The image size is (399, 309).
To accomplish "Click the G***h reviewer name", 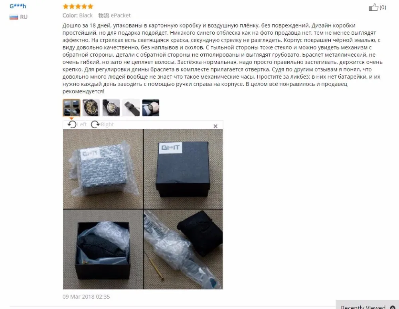I will tap(18, 6).
